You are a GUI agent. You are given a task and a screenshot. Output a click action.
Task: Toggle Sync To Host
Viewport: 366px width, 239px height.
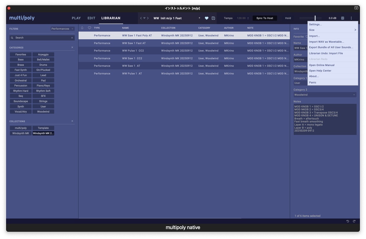[x=264, y=18]
